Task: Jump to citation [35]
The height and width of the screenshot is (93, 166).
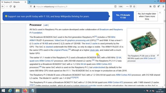Action: 93,60
